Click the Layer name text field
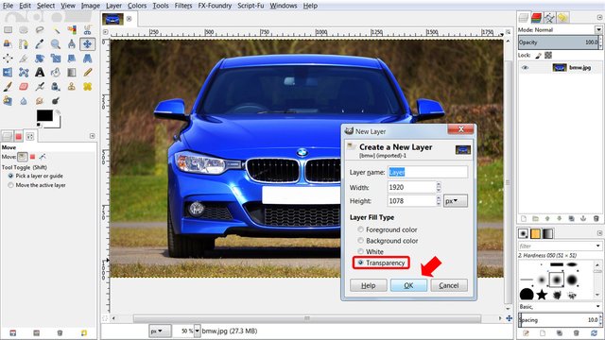 click(427, 172)
